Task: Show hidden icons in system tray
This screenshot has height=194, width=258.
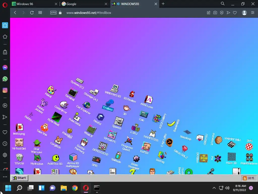Action: click(x=214, y=188)
